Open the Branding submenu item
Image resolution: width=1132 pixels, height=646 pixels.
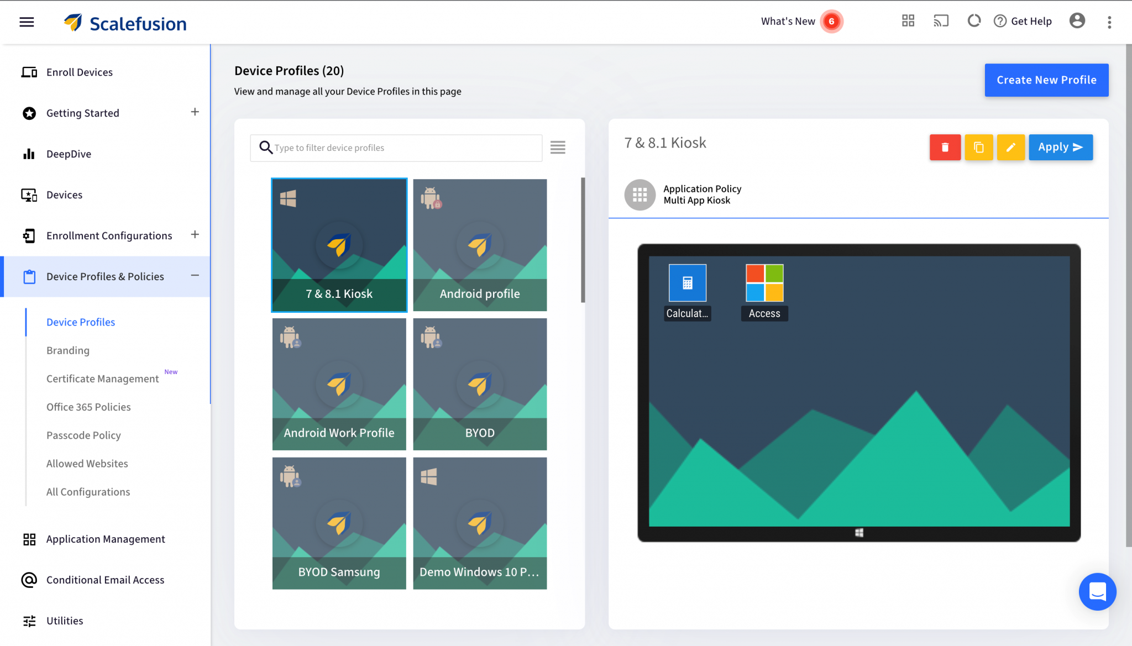coord(68,350)
